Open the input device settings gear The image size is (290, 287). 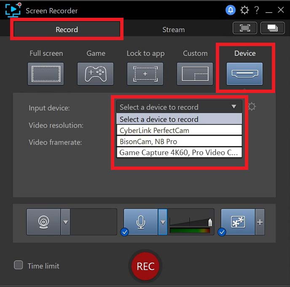252,107
